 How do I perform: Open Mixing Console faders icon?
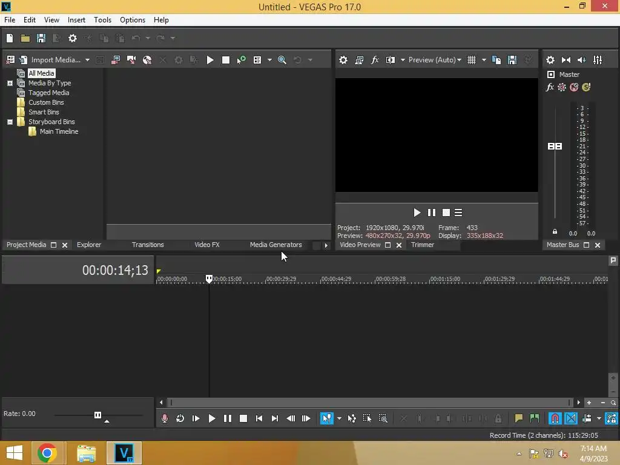598,60
